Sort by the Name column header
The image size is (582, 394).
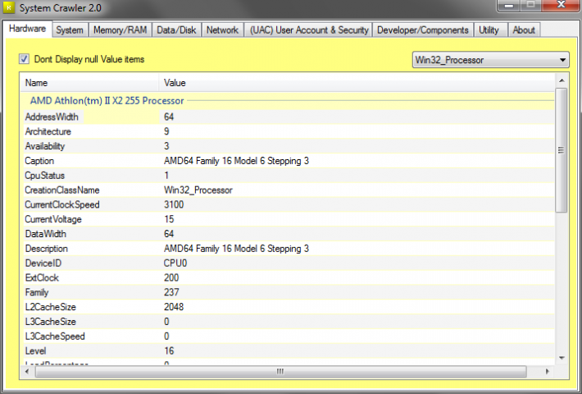(89, 83)
